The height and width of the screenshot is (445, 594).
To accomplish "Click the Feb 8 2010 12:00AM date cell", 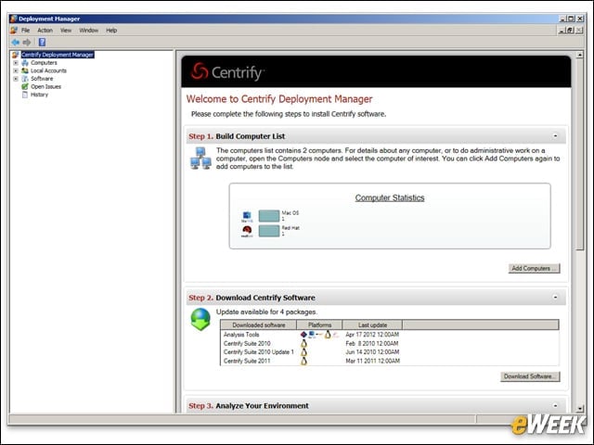I will 371,344.
